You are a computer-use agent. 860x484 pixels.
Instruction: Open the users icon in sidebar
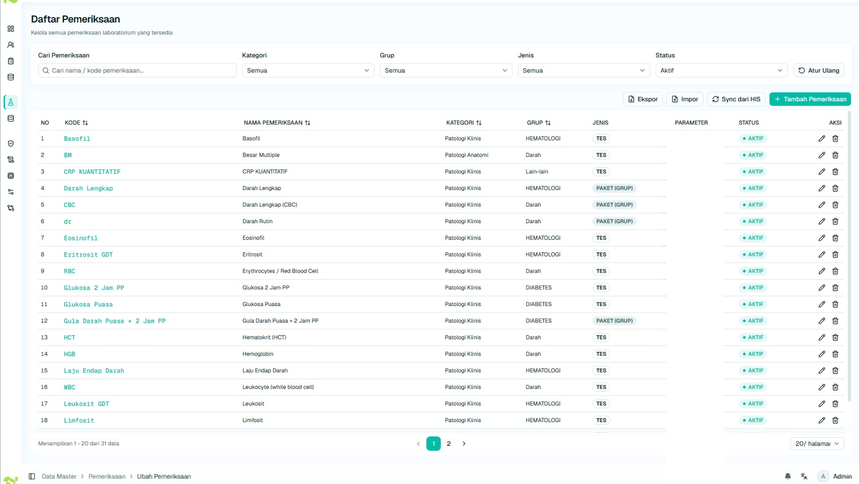[x=11, y=45]
